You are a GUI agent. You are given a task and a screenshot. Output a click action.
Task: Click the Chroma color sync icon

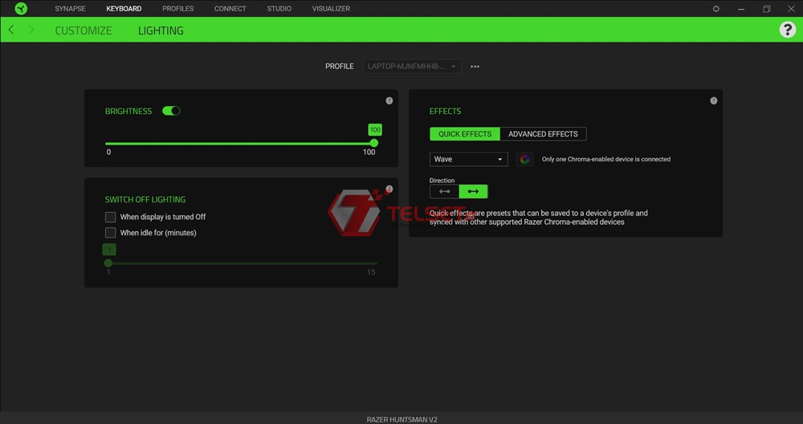(x=524, y=159)
